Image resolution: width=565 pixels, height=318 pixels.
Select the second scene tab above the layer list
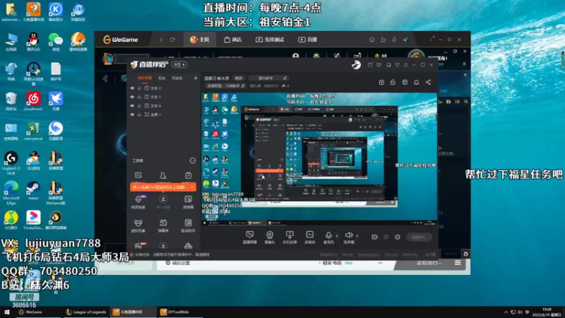162,78
